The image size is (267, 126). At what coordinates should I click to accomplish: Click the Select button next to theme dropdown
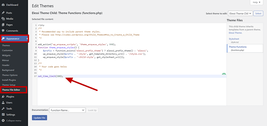tap(258, 13)
